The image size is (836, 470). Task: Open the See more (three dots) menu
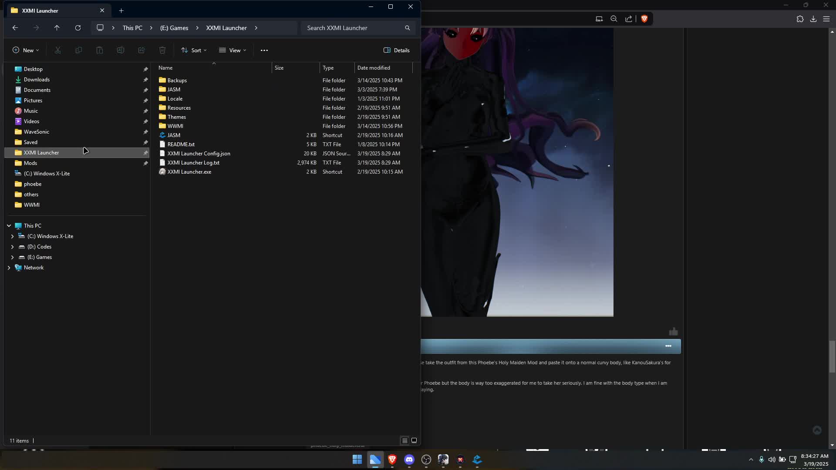click(x=264, y=50)
